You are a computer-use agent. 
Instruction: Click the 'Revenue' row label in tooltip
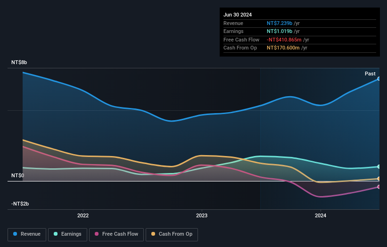pos(233,23)
